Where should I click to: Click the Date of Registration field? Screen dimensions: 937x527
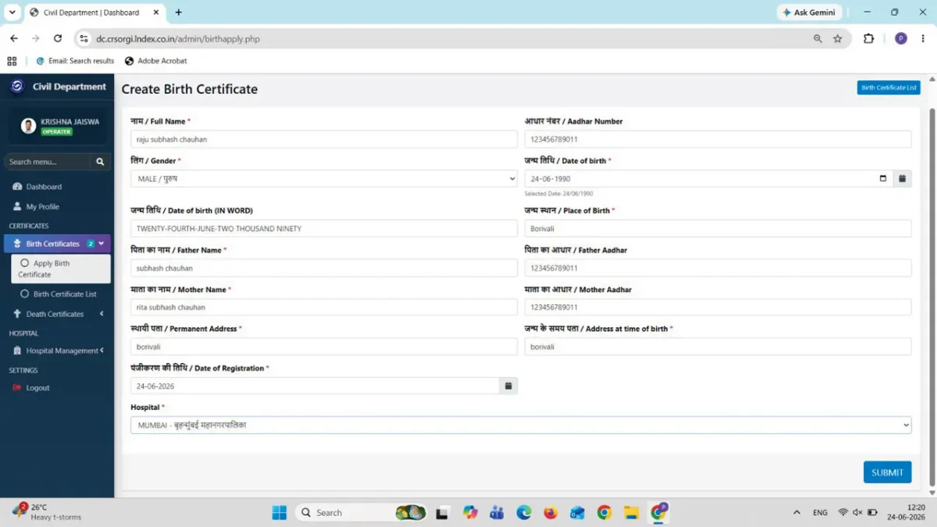(315, 386)
